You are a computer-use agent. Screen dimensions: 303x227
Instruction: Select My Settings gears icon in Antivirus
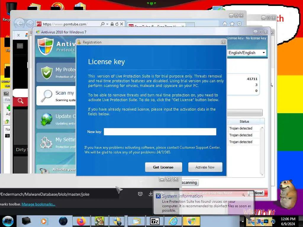click(x=46, y=143)
